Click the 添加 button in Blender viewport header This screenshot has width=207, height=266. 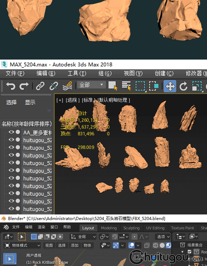75,245
